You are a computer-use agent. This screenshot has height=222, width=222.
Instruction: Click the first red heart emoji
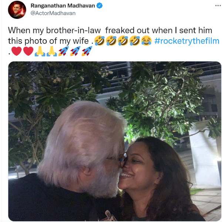click(x=17, y=51)
